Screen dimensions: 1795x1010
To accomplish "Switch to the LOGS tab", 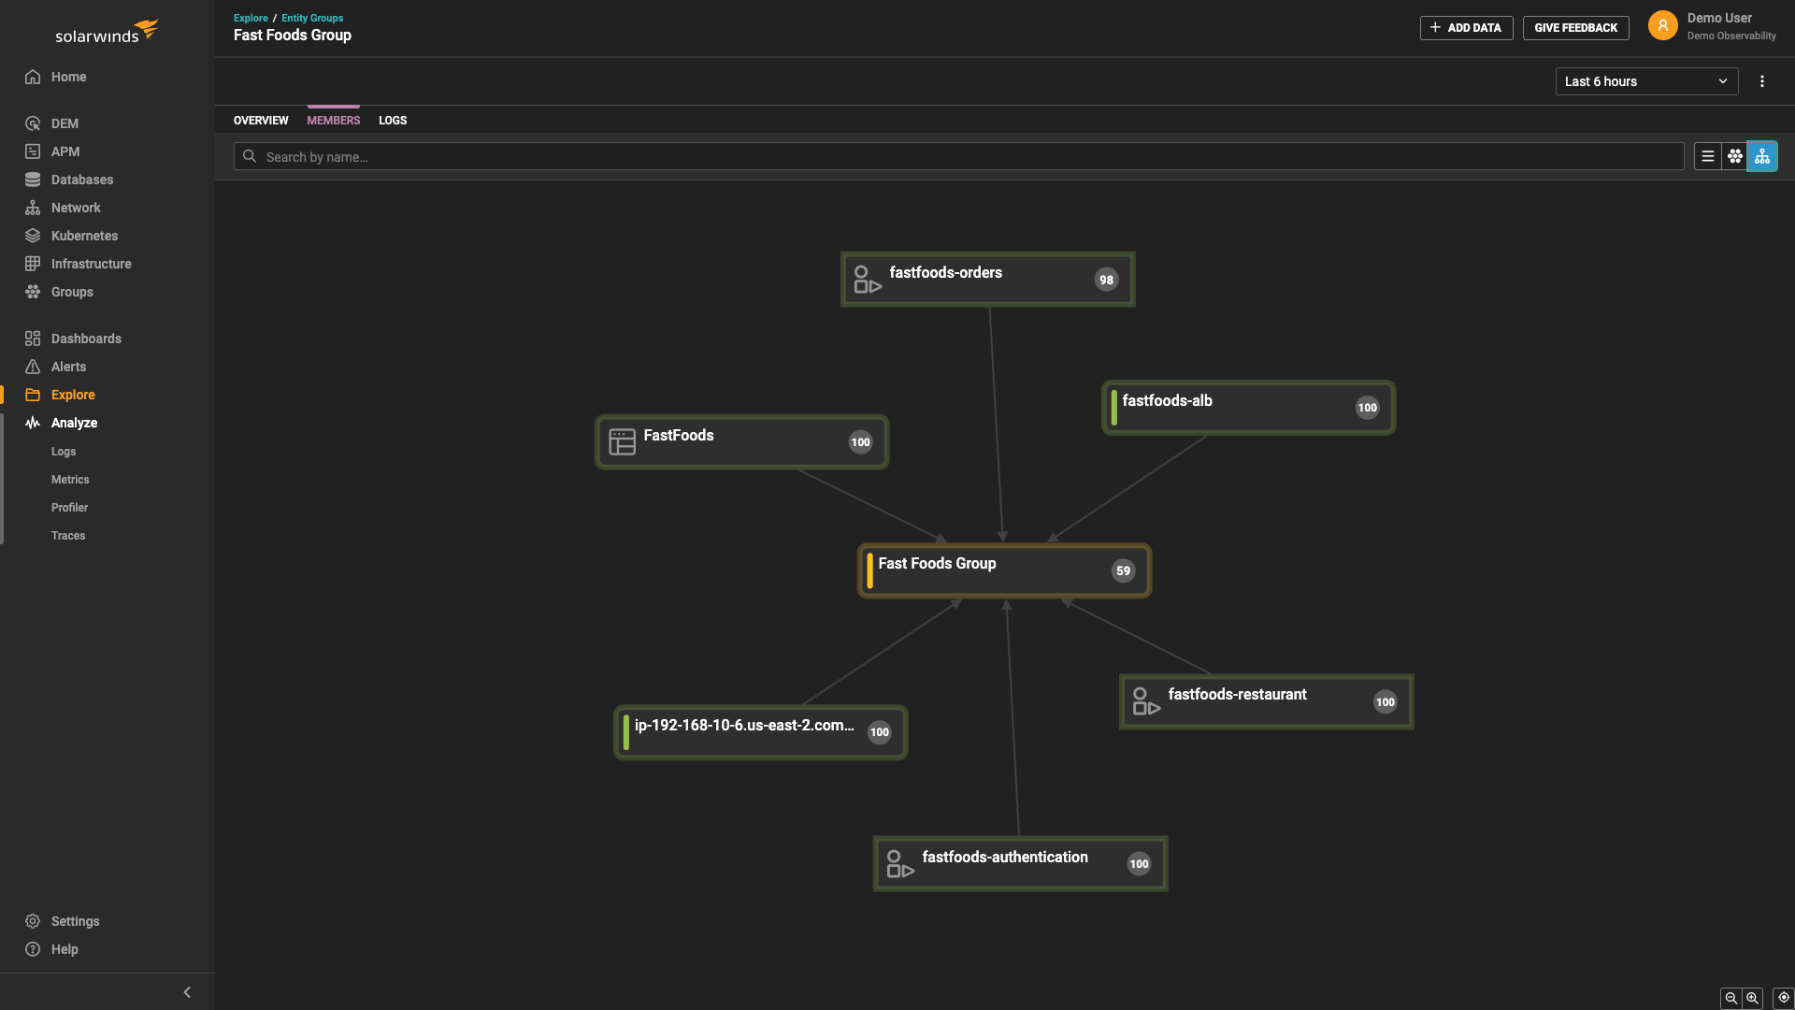I will 393,121.
